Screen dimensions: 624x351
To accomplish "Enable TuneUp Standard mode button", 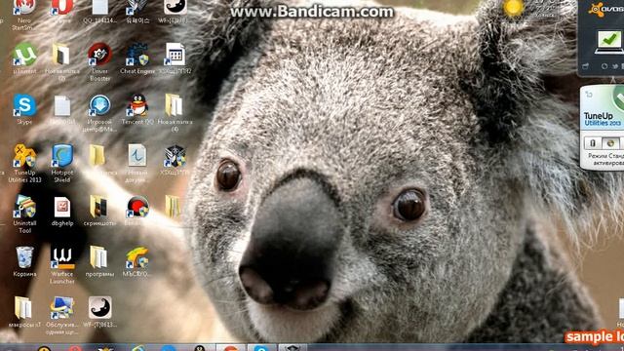I will [610, 143].
